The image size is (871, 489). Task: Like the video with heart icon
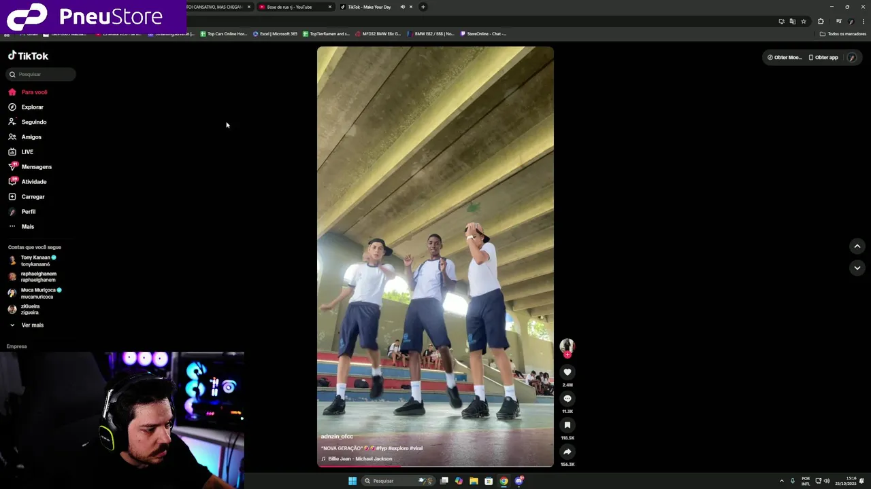pos(567,372)
